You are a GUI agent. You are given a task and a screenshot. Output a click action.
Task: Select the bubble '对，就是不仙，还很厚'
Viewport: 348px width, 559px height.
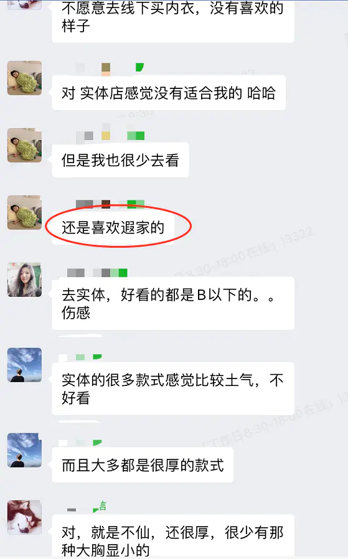[173, 536]
